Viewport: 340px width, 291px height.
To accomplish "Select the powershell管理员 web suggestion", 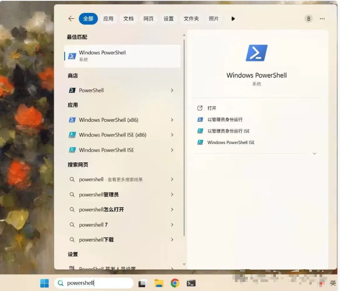I will [x=123, y=195].
